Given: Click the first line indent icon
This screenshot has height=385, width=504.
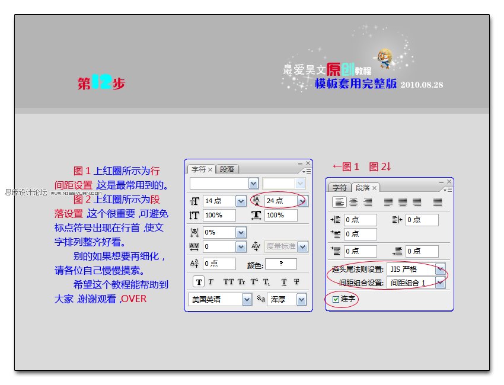Looking at the screenshot, I should (336, 234).
